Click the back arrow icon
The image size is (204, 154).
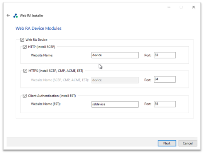[8, 15]
